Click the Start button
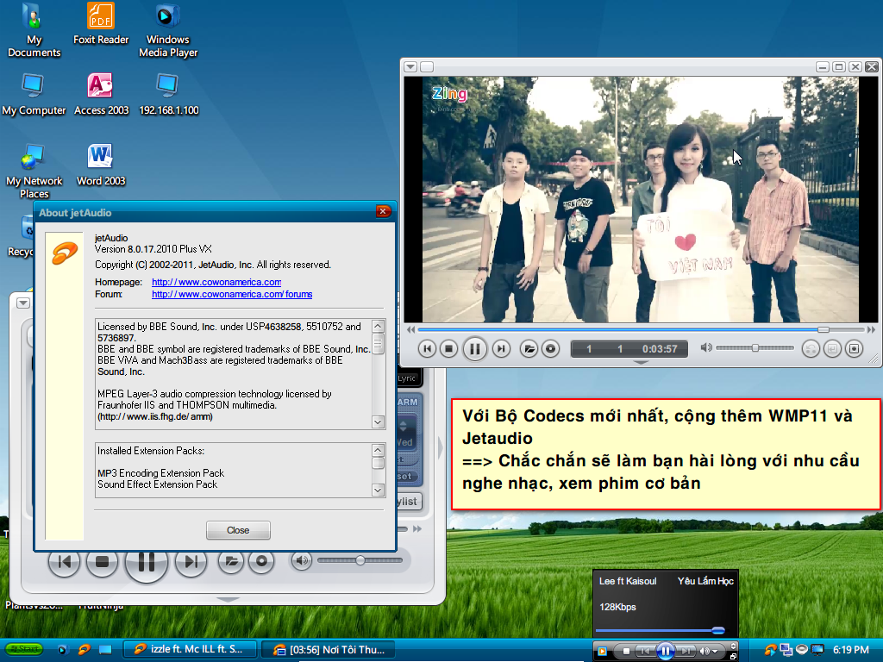 [x=23, y=649]
